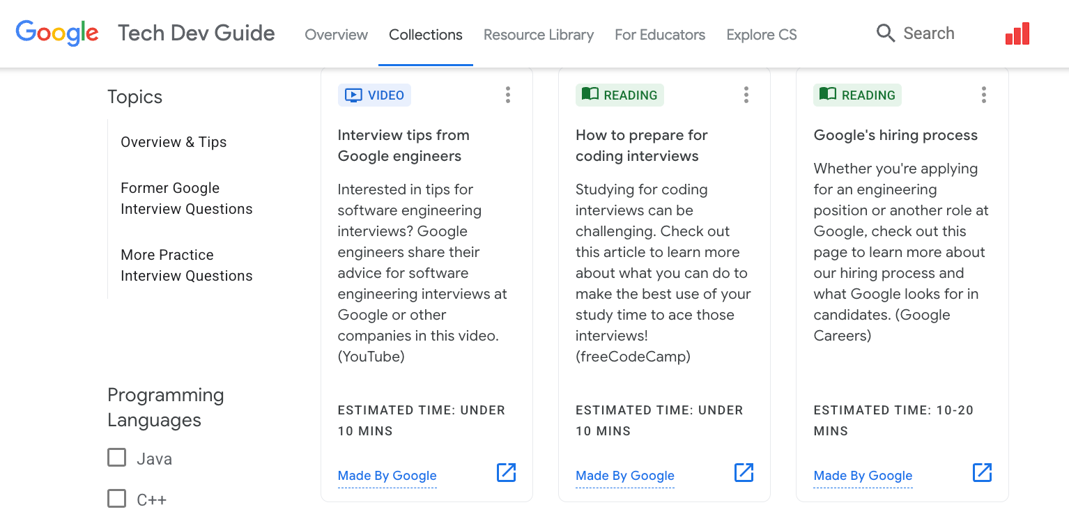Click the red bar chart icon top right
1069x521 pixels.
(x=1017, y=33)
